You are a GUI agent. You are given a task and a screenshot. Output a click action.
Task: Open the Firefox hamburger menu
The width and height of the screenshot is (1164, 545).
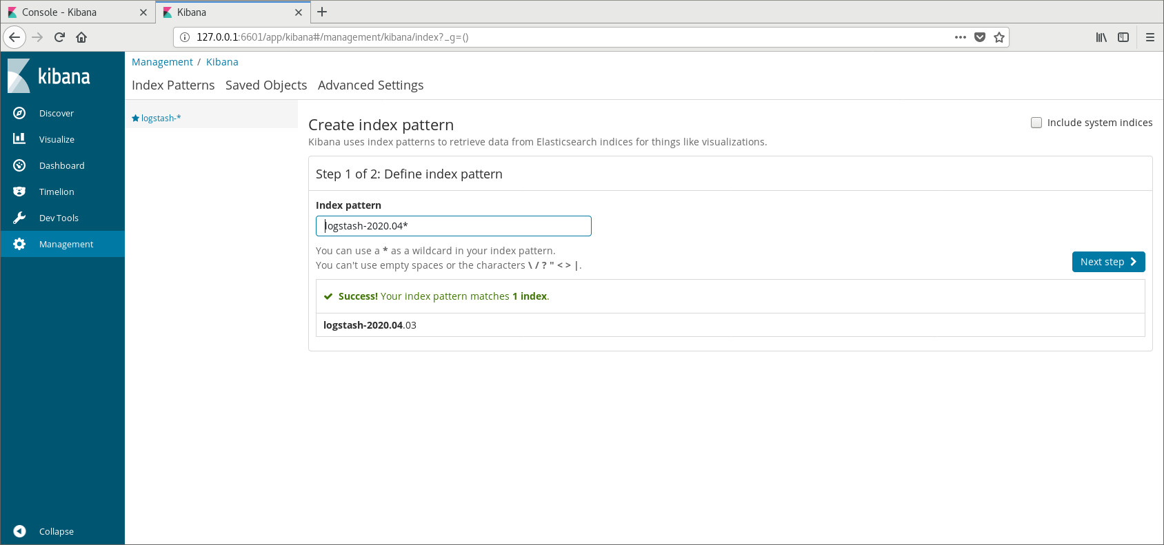coord(1150,37)
